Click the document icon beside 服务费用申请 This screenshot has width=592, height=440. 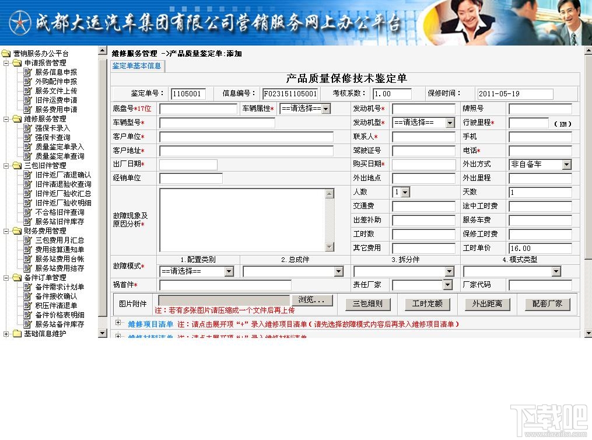pyautogui.click(x=27, y=109)
